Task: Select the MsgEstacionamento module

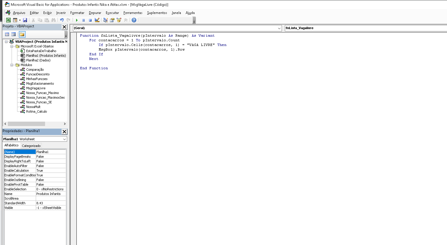Action: click(x=40, y=84)
